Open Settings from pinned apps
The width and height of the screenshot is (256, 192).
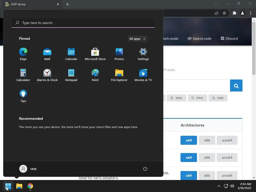point(143,54)
